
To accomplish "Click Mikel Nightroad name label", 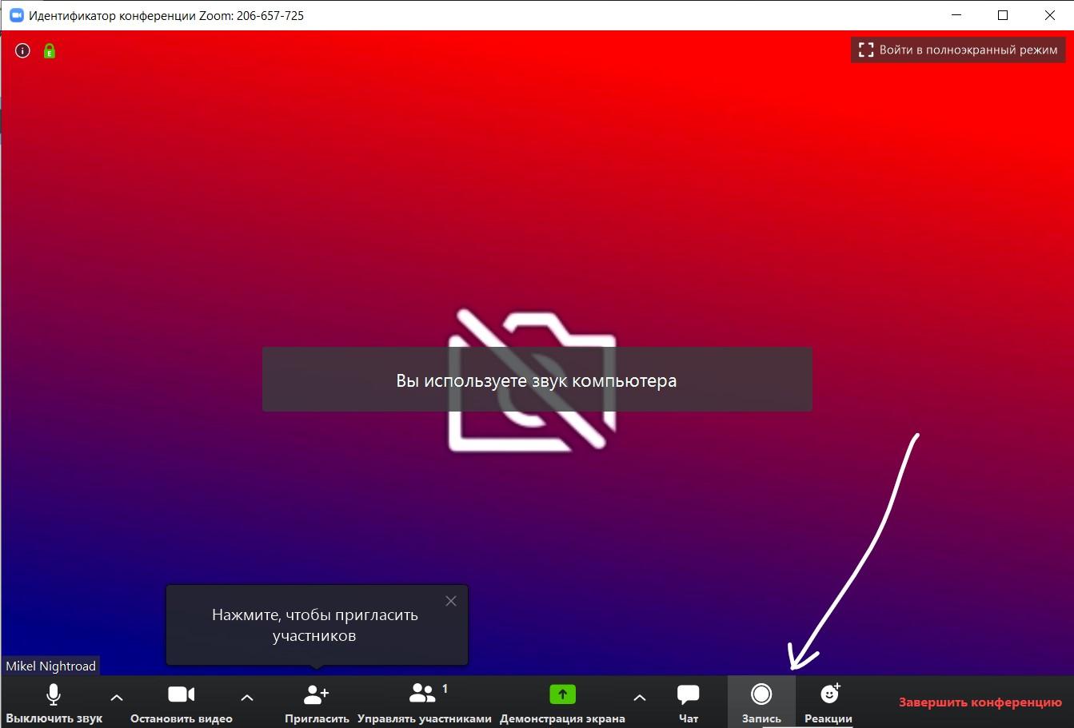I will [50, 666].
